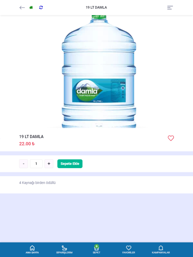Screen dimensions: 193x257
Task: Open the ANA SAYFA tab
Action: click(32, 250)
